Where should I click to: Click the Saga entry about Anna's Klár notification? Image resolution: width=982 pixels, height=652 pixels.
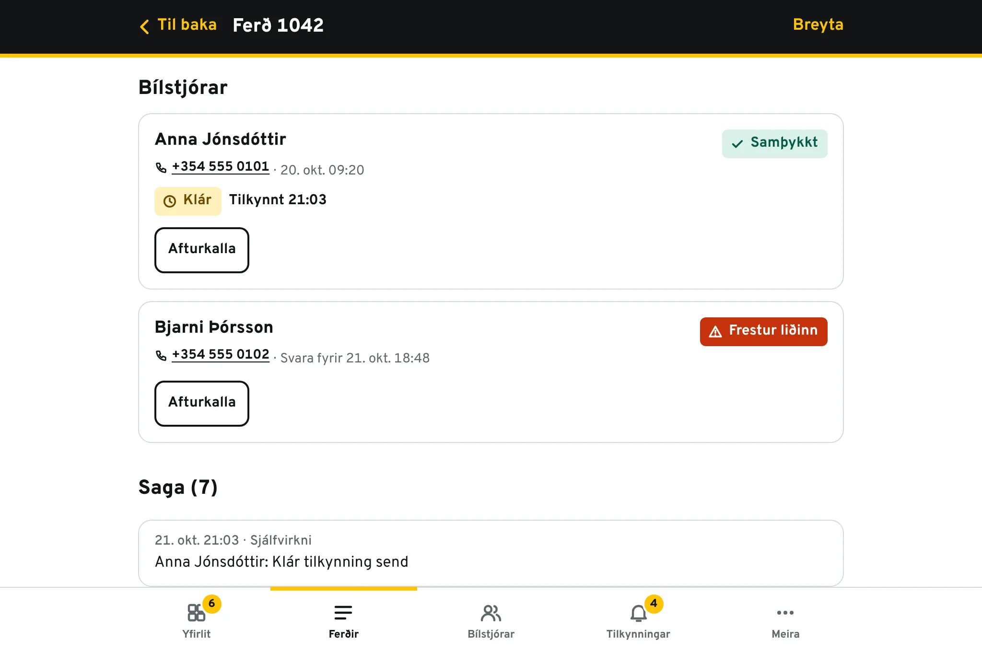[491, 553]
